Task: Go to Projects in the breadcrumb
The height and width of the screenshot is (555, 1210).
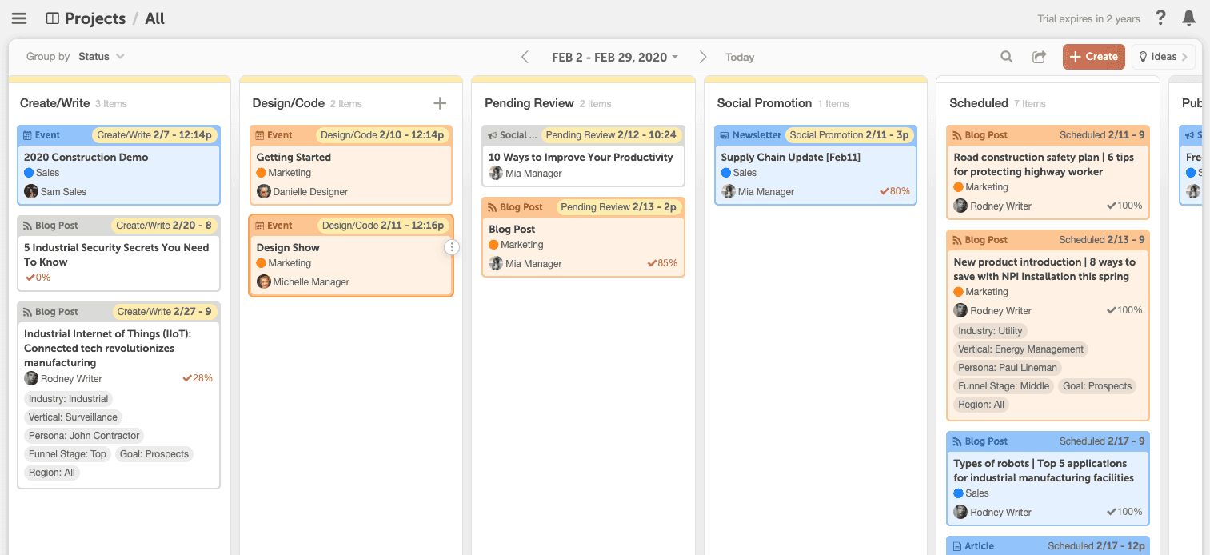Action: [95, 18]
